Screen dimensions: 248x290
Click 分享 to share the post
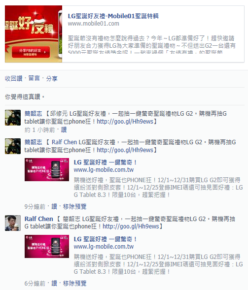tap(52, 78)
